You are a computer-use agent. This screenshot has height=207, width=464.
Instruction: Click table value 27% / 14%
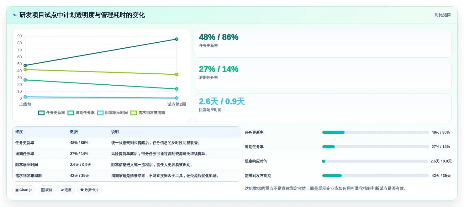79,154
